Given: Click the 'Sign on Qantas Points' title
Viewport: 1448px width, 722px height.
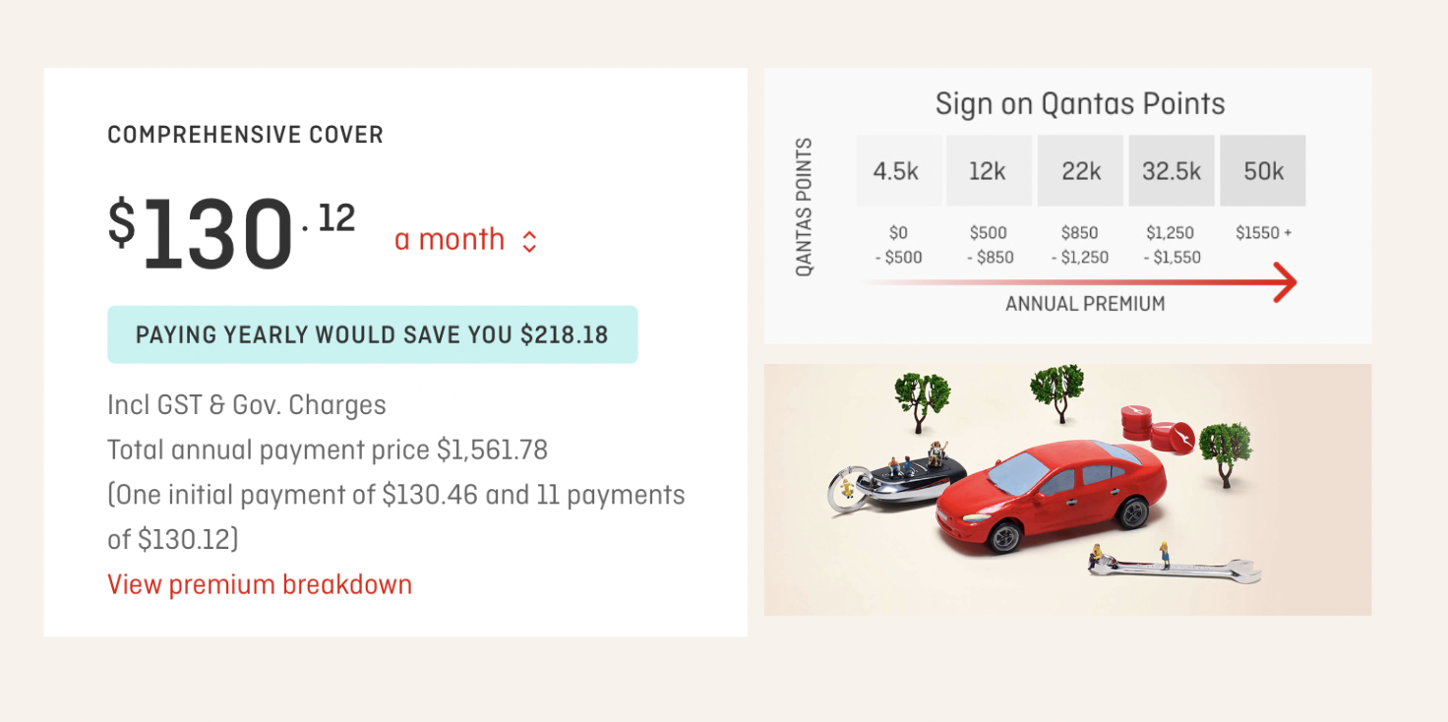Looking at the screenshot, I should point(1080,103).
